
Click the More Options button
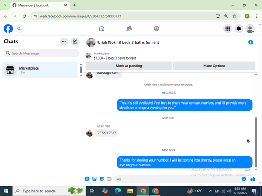click(x=214, y=66)
